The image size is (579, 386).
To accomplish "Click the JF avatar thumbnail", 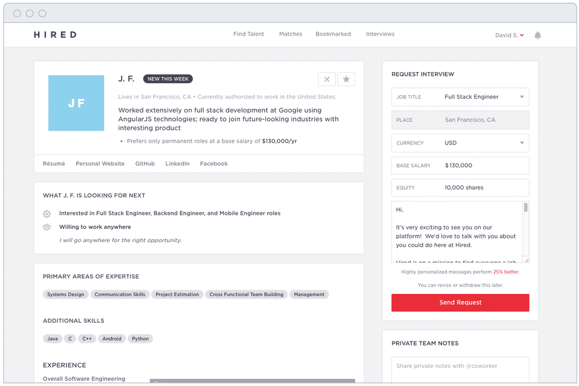I will click(76, 103).
